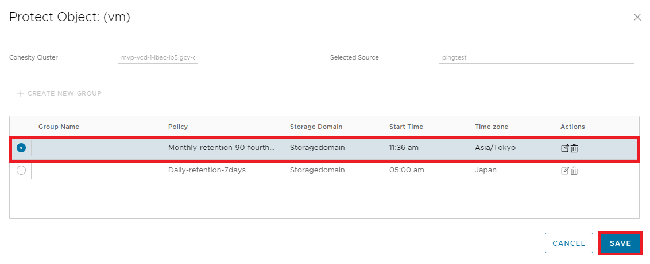Viewport: 650px width, 264px height.
Task: Click the Selected Source pingtest field
Action: pos(536,58)
